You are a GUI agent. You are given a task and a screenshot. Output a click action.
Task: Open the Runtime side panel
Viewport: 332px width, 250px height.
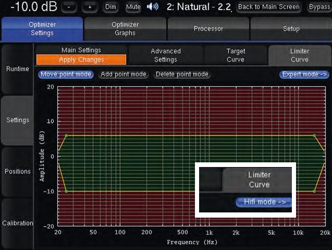(x=18, y=69)
